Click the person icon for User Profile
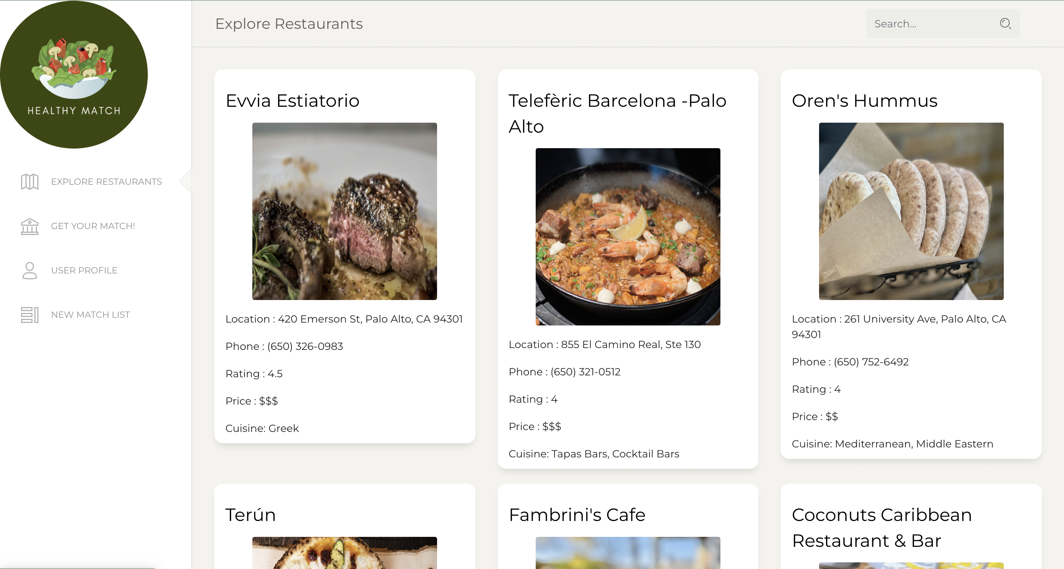 click(30, 271)
